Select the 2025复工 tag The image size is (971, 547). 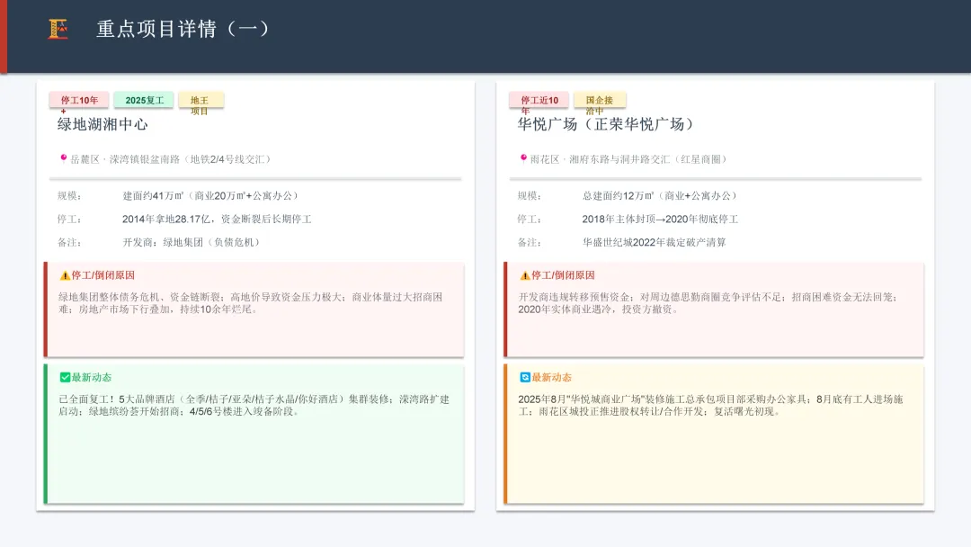144,101
